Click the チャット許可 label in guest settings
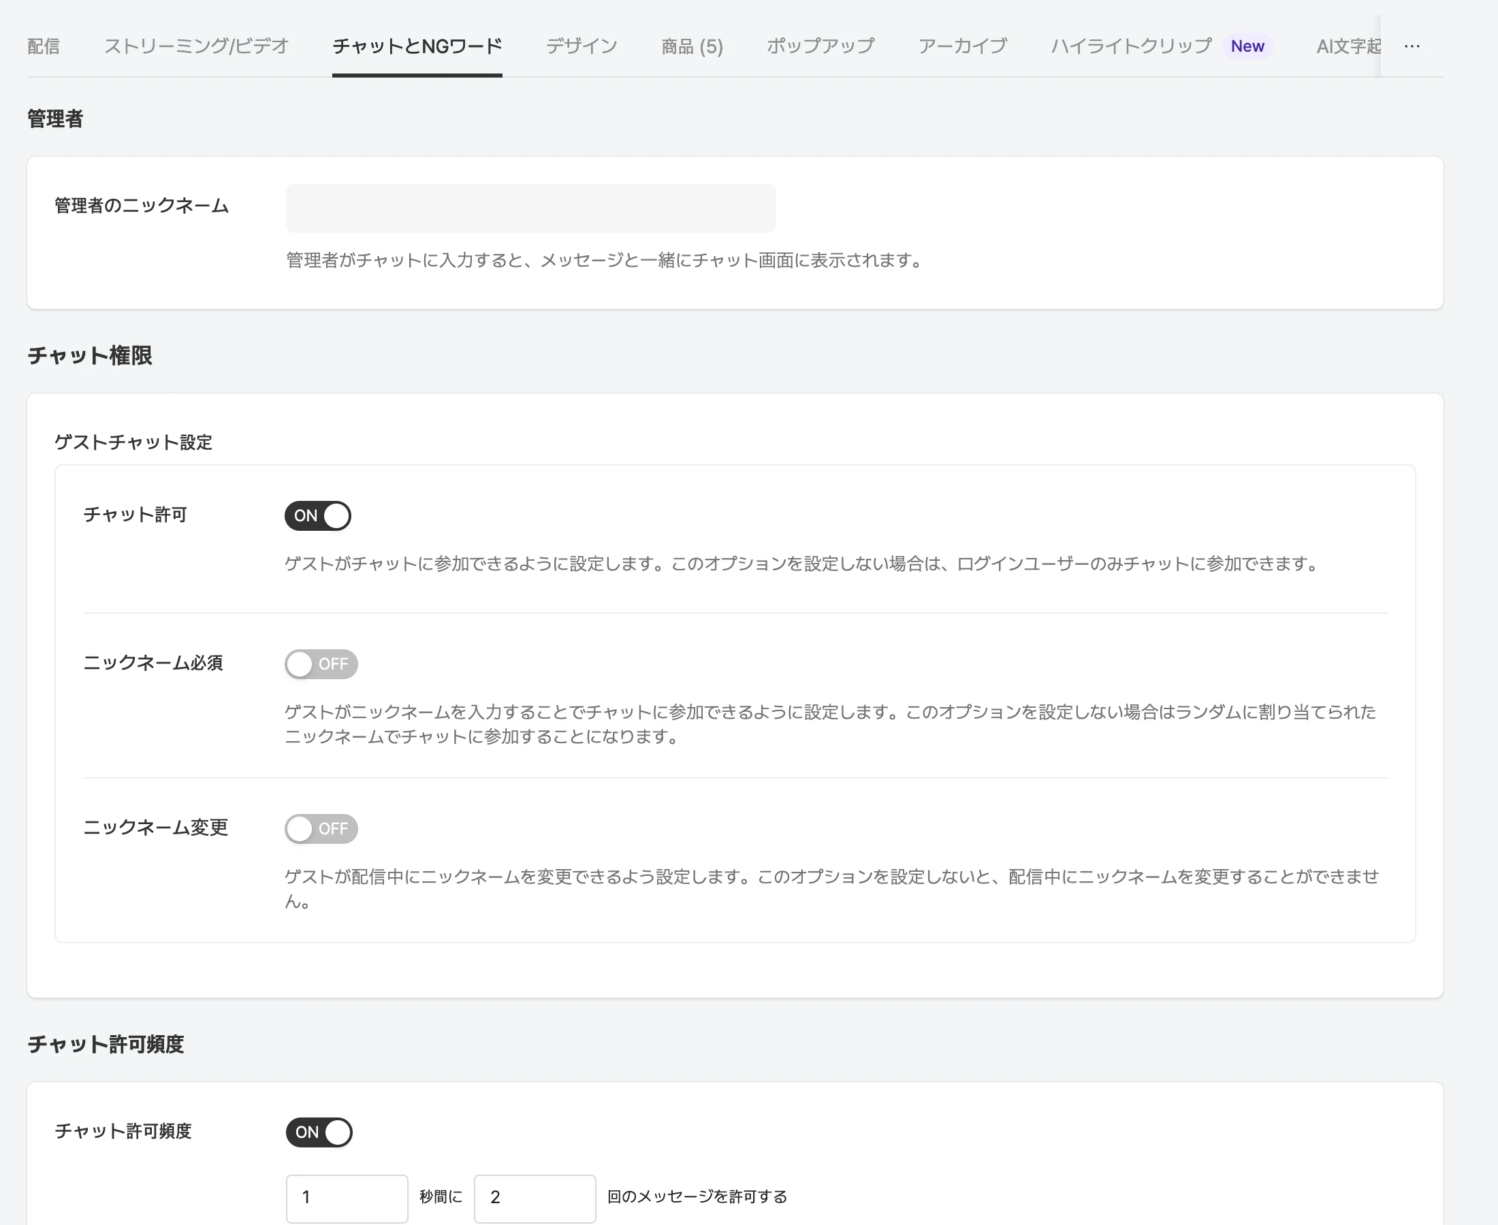The height and width of the screenshot is (1225, 1498). coord(135,514)
